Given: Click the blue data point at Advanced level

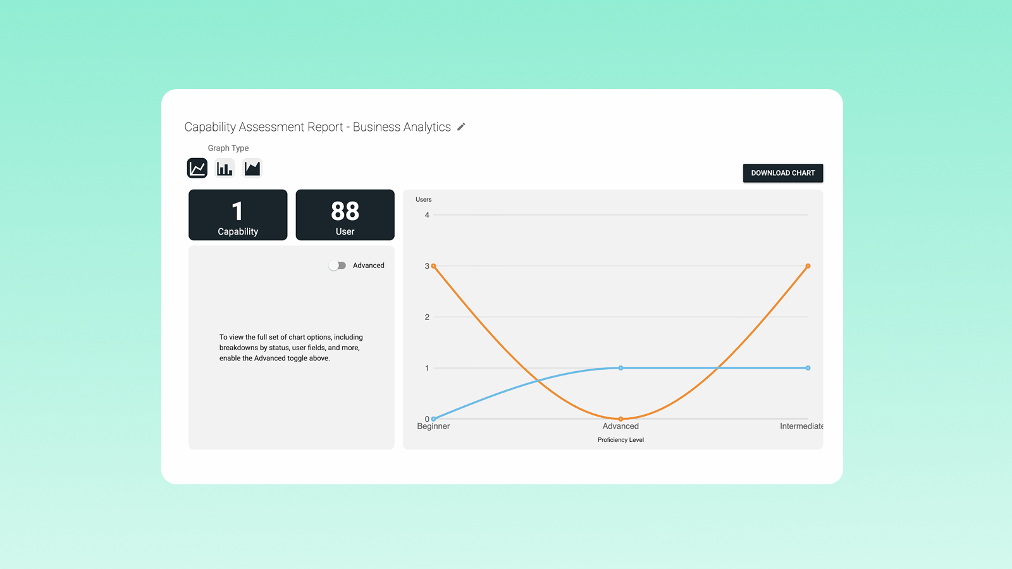Looking at the screenshot, I should [620, 368].
